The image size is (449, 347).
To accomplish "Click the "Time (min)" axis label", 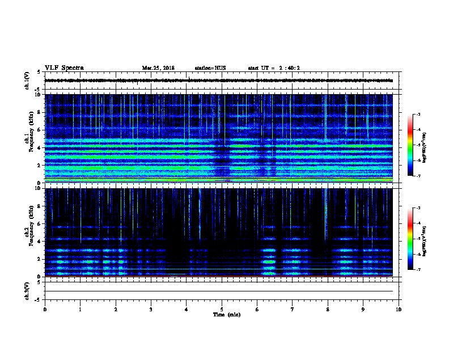I will point(227,315).
